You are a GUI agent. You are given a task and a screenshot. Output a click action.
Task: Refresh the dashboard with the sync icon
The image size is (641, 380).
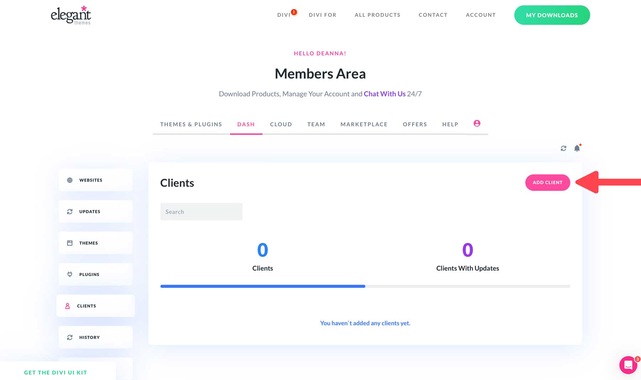563,148
